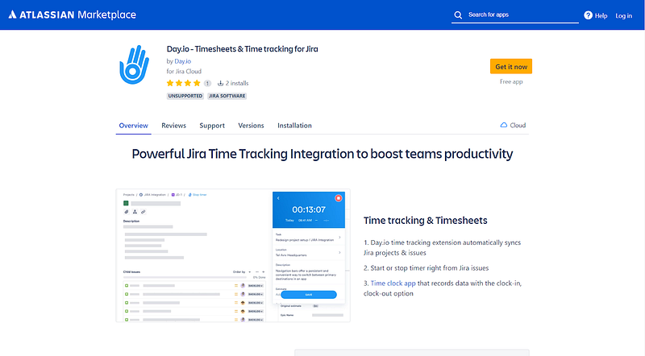The width and height of the screenshot is (645, 356).
Task: Open the Installation tab
Action: click(294, 126)
